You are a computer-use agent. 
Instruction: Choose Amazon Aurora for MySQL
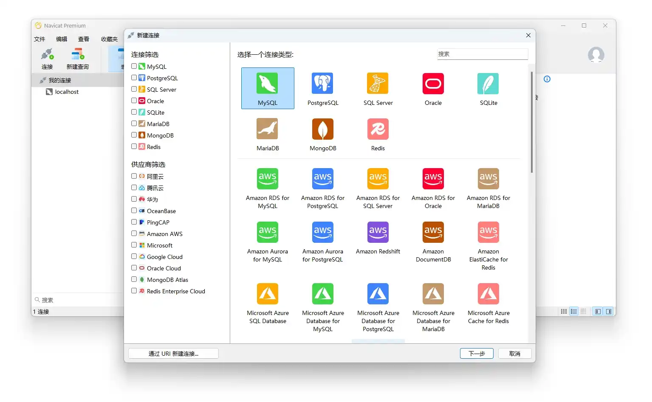point(268,242)
